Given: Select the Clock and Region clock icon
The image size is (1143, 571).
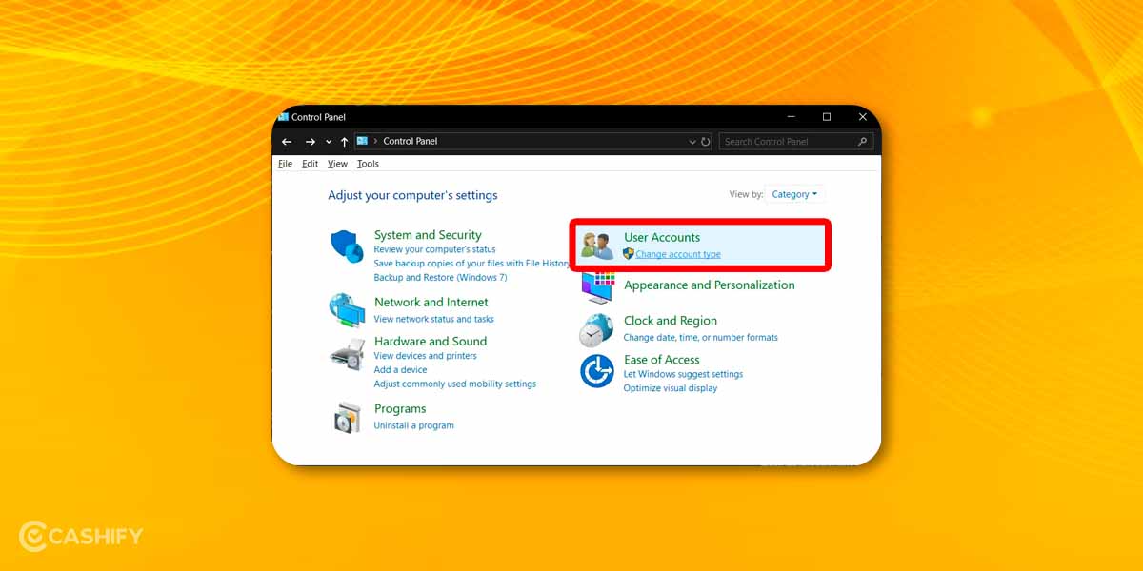Looking at the screenshot, I should tap(596, 328).
